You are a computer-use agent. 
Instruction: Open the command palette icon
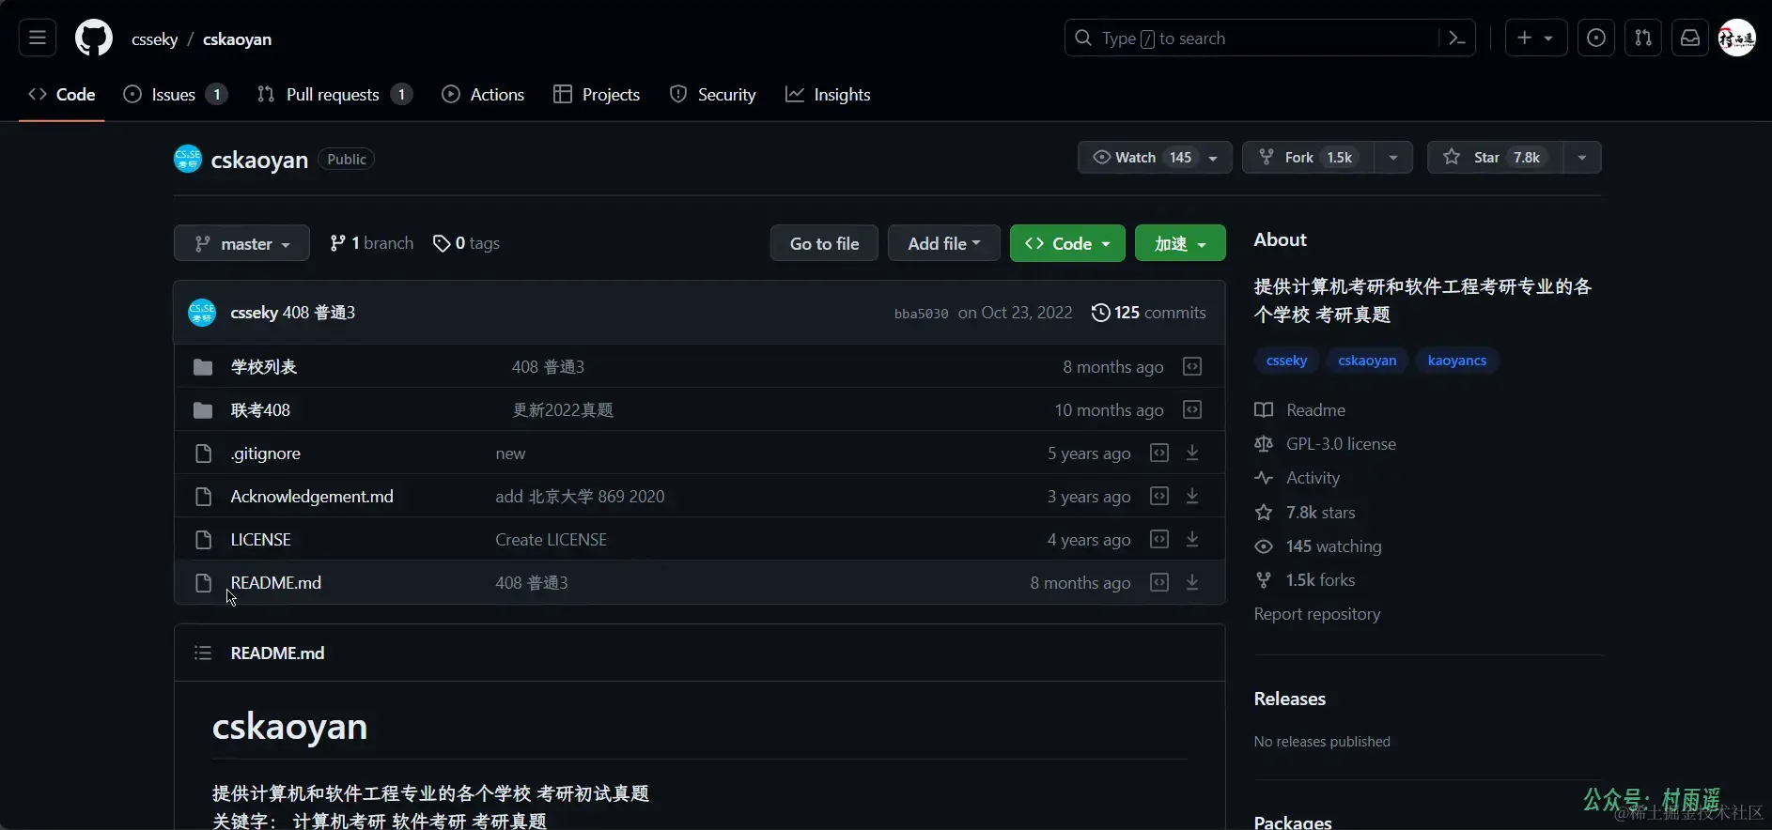pos(1457,38)
